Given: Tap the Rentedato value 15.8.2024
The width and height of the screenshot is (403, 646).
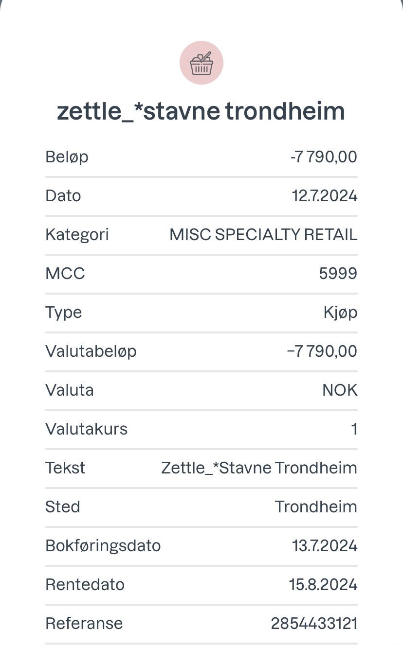Looking at the screenshot, I should point(323,585).
